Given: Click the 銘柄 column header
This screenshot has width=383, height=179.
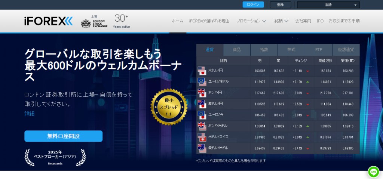Looking at the screenshot, I should click(x=223, y=61).
